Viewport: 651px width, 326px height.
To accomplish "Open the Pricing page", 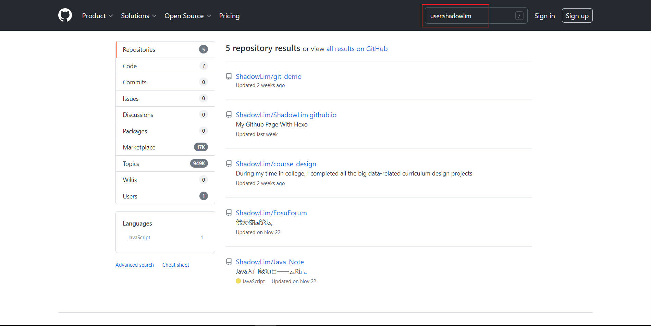I will tap(229, 16).
